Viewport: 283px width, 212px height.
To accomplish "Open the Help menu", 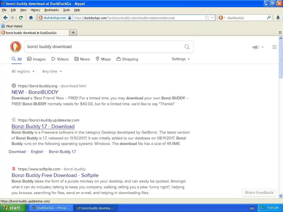I will point(77,10).
